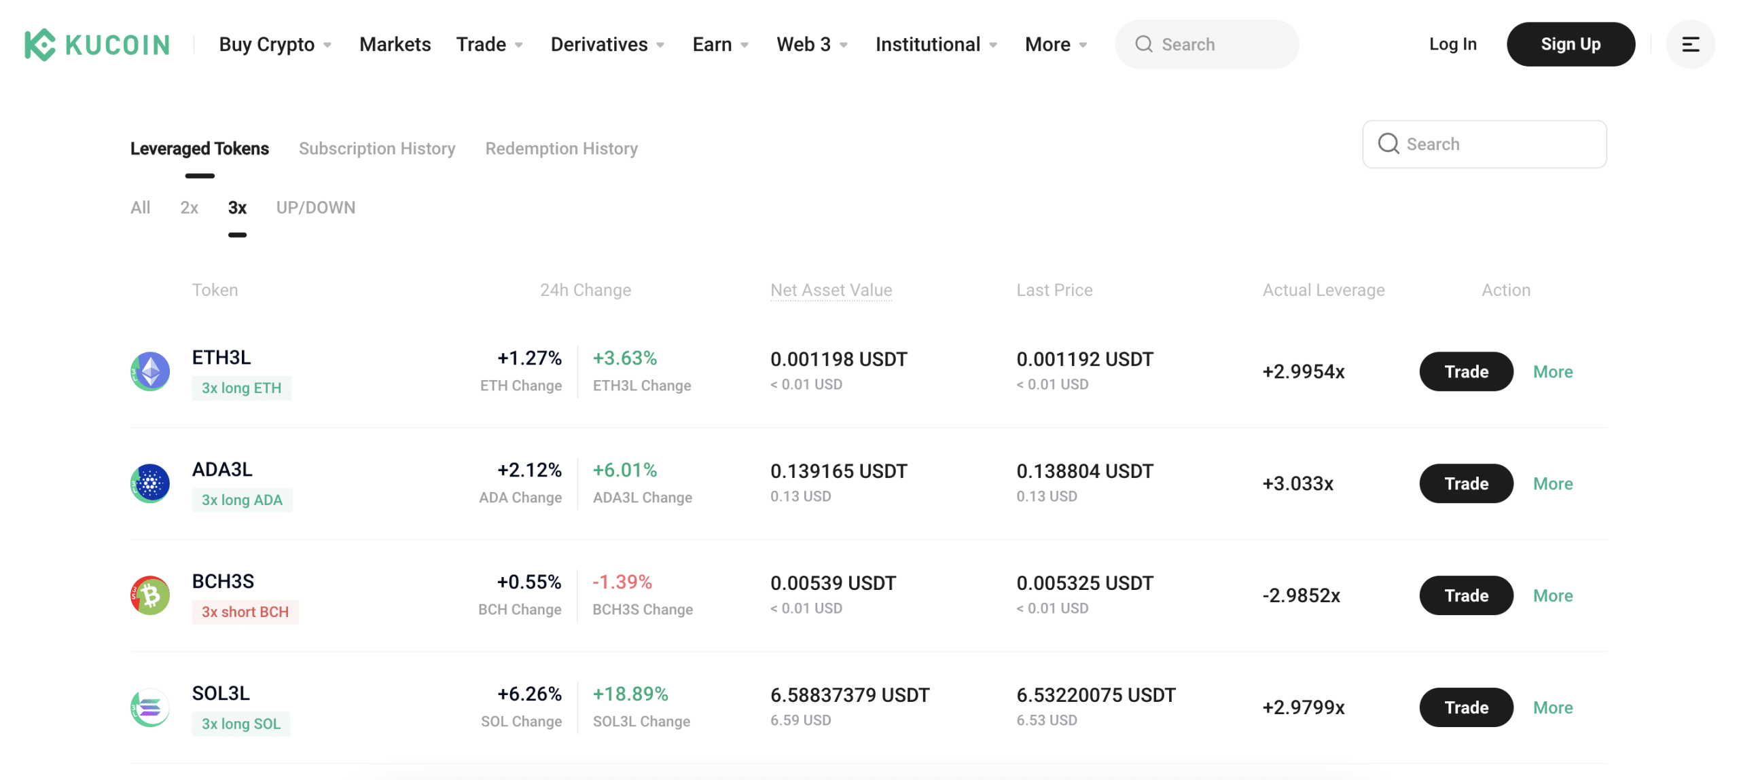The height and width of the screenshot is (780, 1739).
Task: Trade the SOL3L token
Action: pos(1465,707)
